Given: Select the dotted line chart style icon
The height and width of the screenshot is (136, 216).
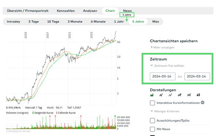Looking at the screenshot, I should pyautogui.click(x=170, y=95).
